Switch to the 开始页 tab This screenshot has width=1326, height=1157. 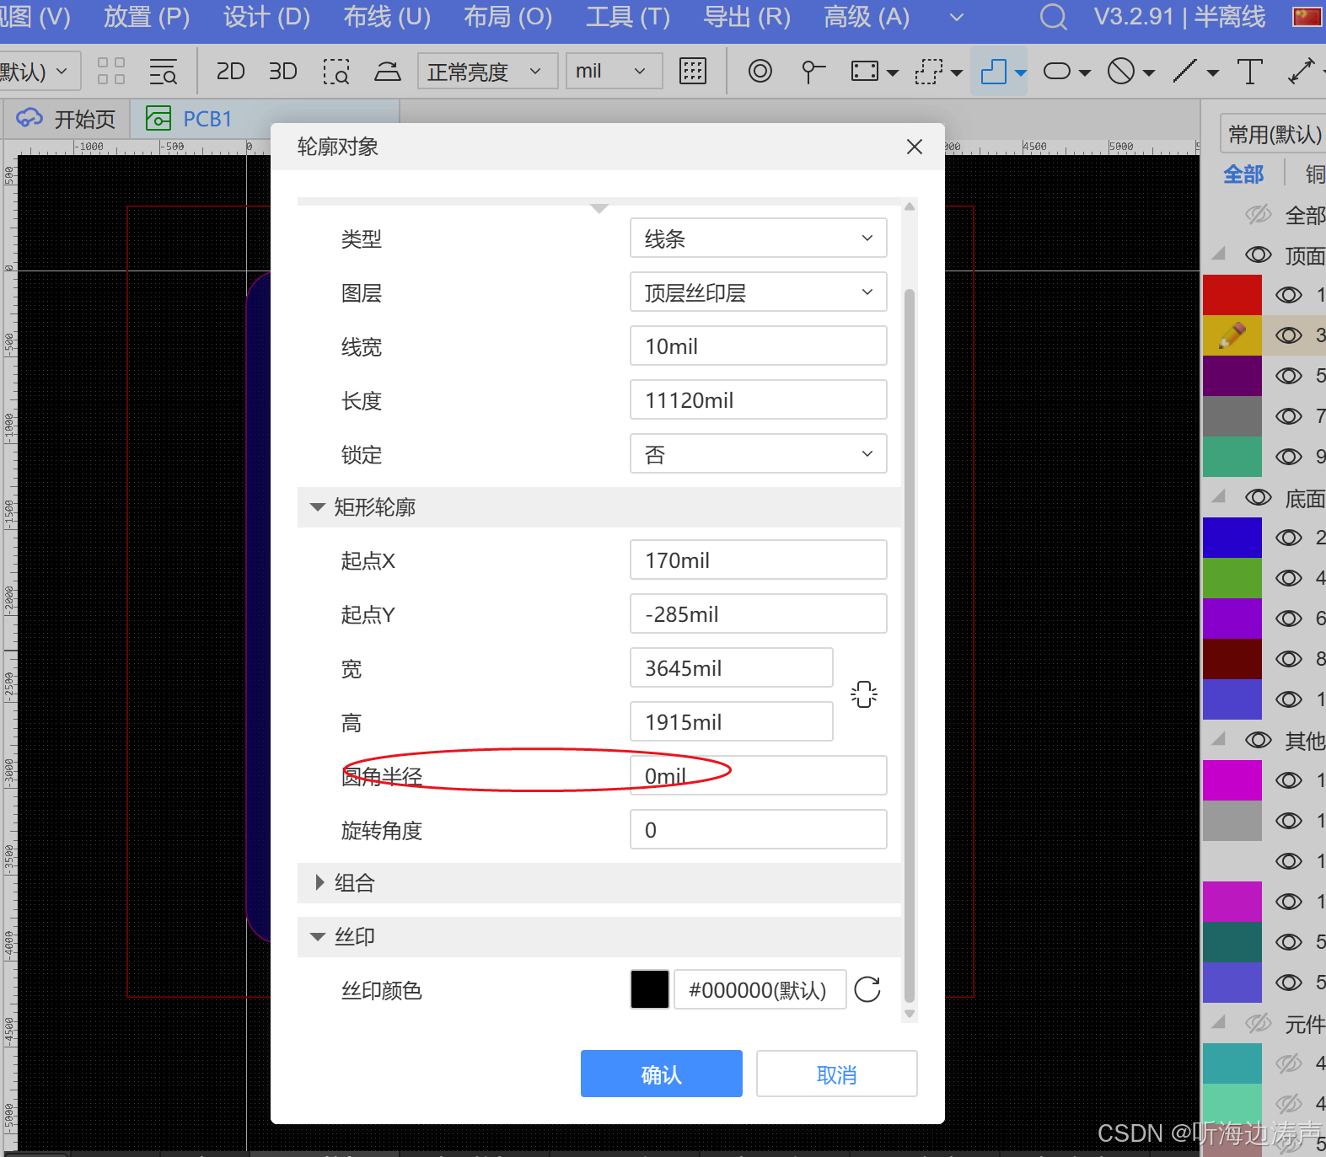tap(66, 119)
